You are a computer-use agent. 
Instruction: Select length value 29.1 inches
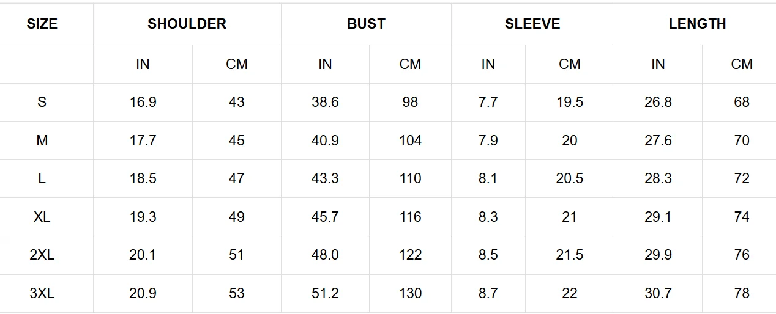click(658, 217)
